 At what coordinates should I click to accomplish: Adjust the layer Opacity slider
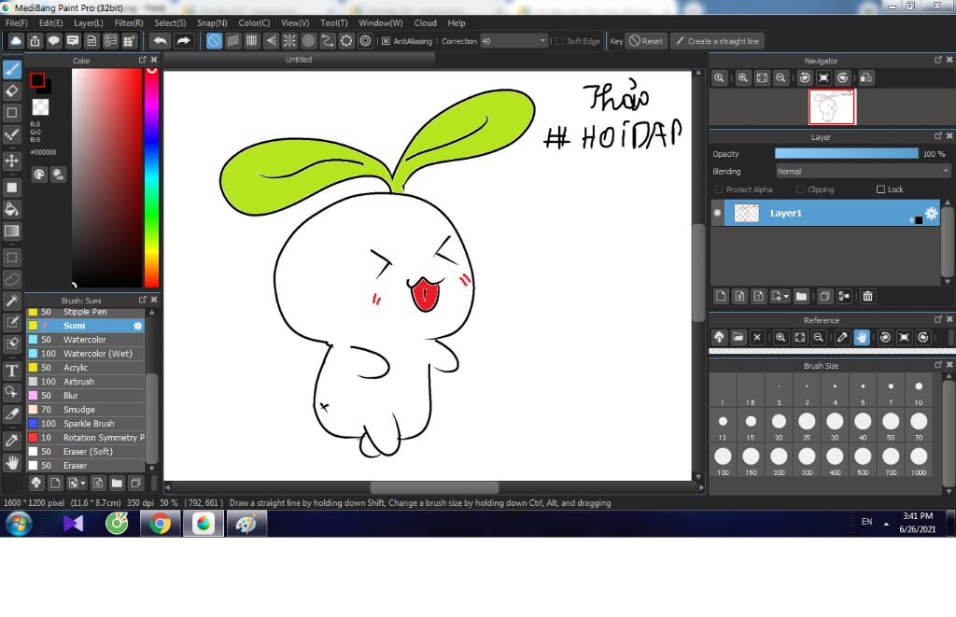tap(846, 154)
